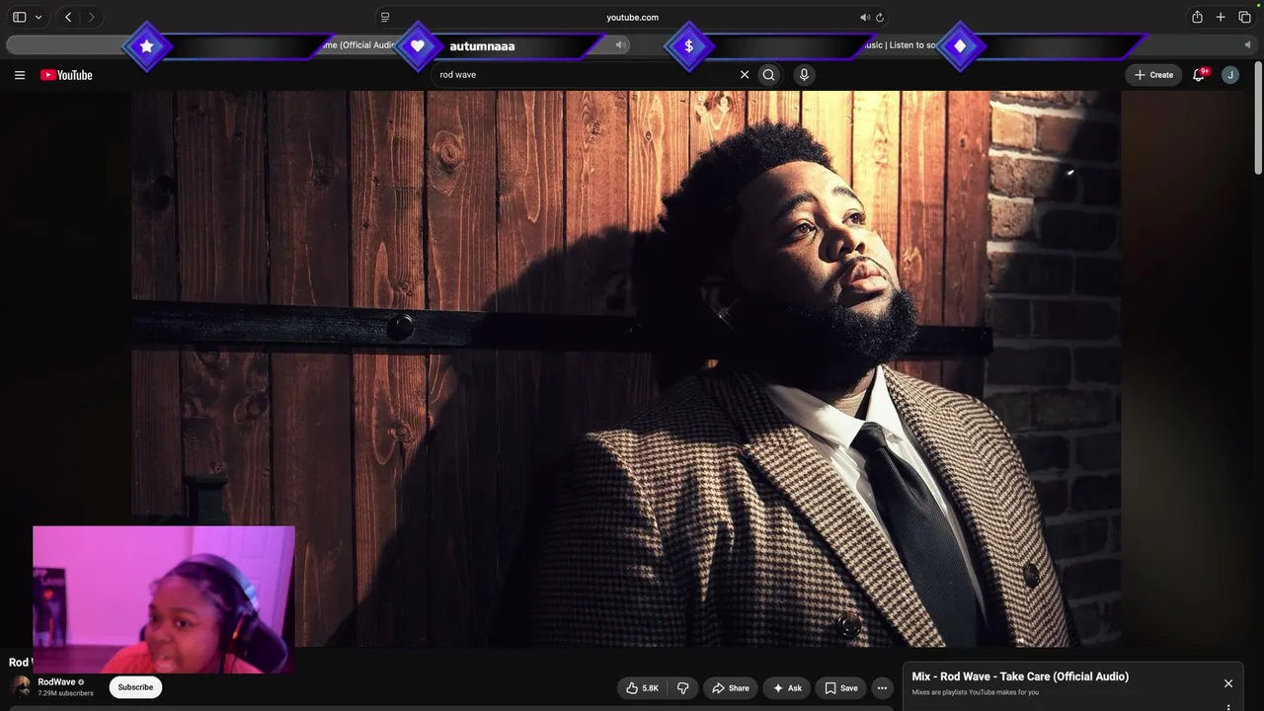
Task: Open the RodWave channel avatar
Action: (x=21, y=686)
